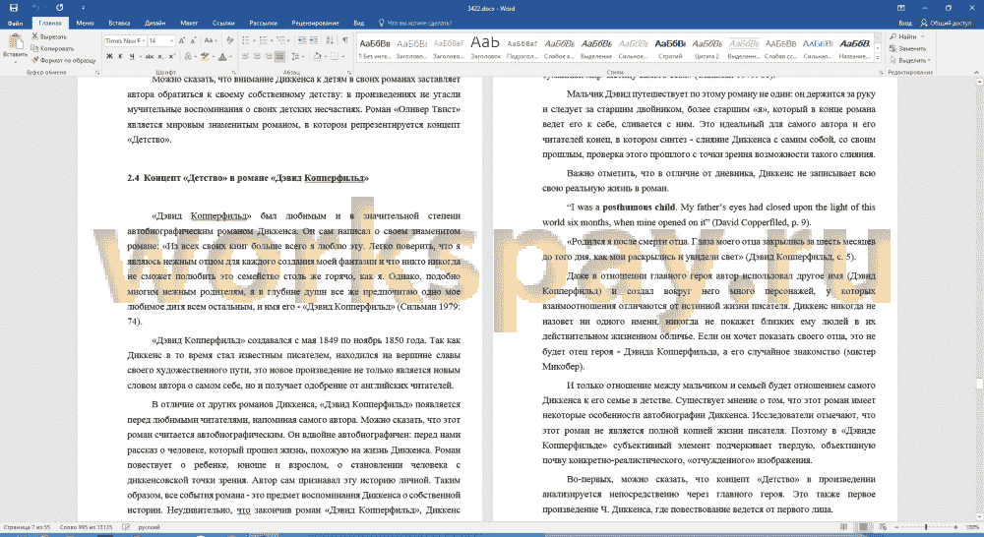The width and height of the screenshot is (984, 537).
Task: Open the Select (Выделить) dropdown
Action: click(x=910, y=60)
